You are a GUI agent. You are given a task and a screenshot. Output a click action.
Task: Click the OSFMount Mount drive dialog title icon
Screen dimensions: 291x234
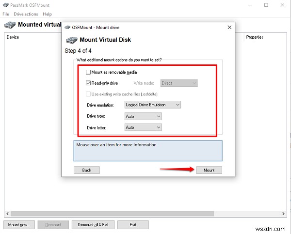point(67,28)
